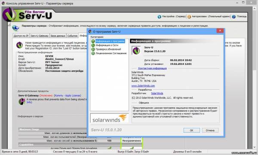The width and height of the screenshot is (258, 155).
Task: Click the license info Serv-U icon
Action: click(x=19, y=45)
